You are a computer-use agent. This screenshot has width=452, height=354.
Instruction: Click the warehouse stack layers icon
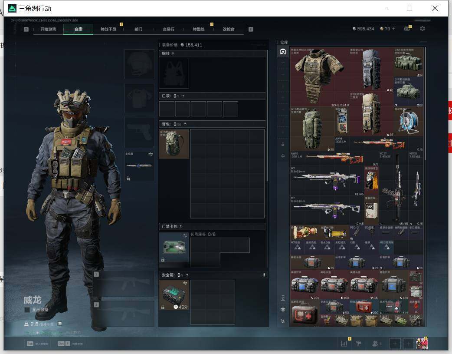283,309
